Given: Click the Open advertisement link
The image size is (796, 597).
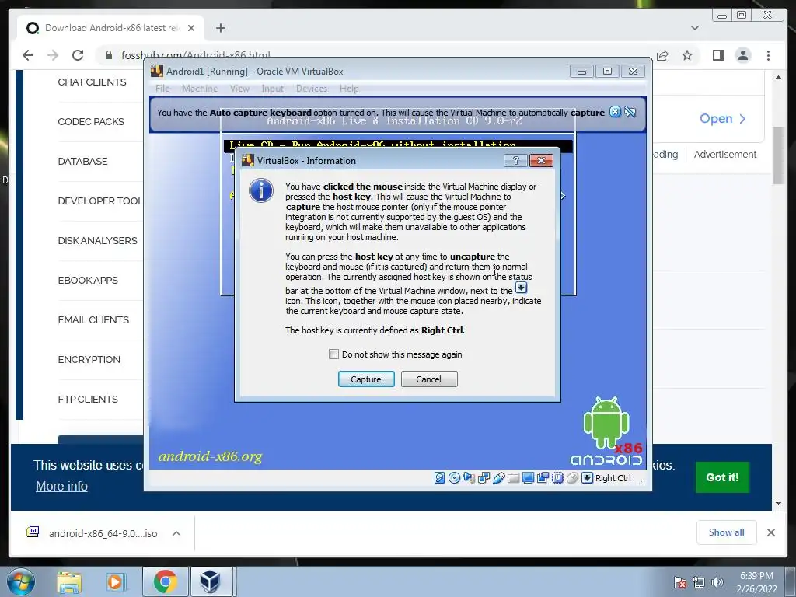Looking at the screenshot, I should pyautogui.click(x=722, y=119).
